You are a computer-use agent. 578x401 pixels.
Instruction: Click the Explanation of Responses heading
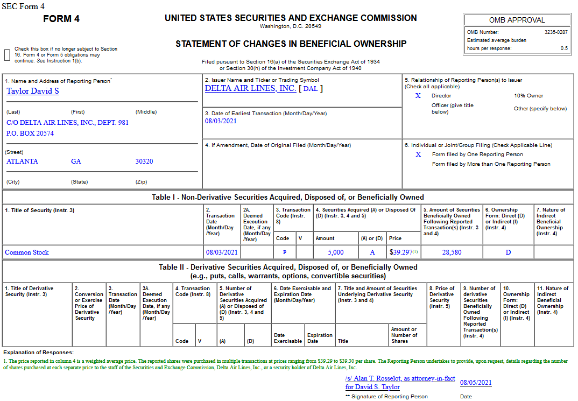click(x=38, y=353)
